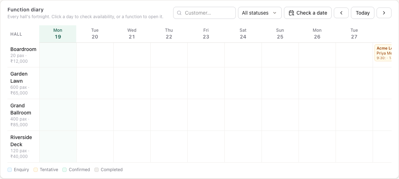Click the 600 pax ₹65,000 details

(20, 90)
